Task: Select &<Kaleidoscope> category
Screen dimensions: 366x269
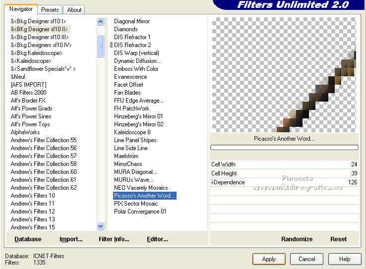Action: pos(31,61)
